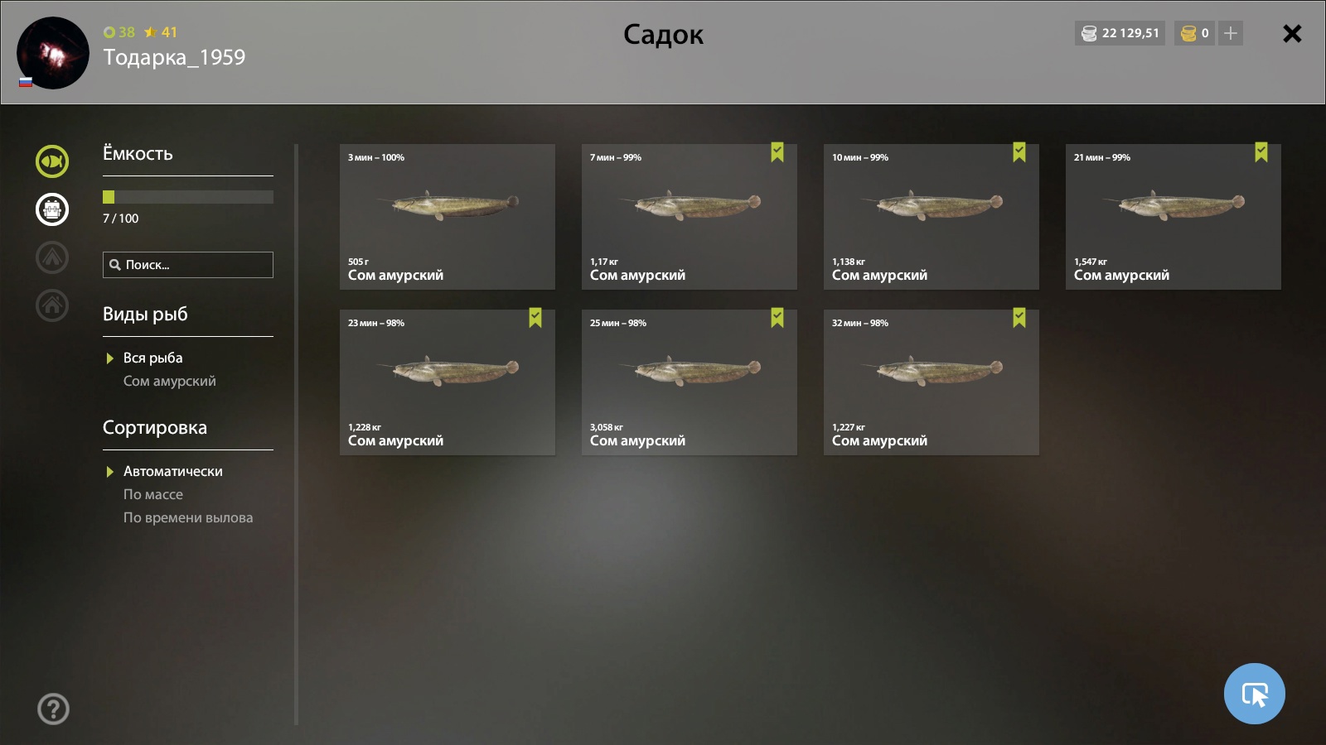Select Вся рыба filter
This screenshot has height=745, width=1326.
[152, 358]
